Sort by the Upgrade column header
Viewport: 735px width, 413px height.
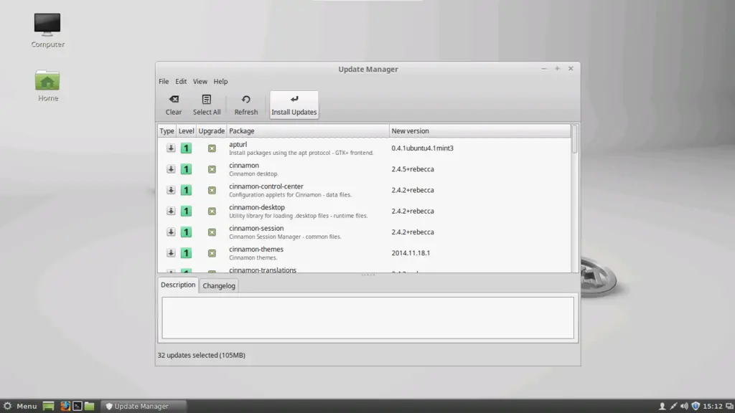pyautogui.click(x=212, y=131)
